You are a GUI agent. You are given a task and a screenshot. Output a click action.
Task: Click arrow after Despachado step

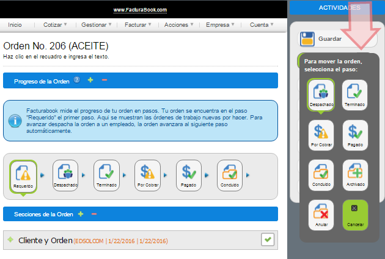pyautogui.click(x=84, y=176)
